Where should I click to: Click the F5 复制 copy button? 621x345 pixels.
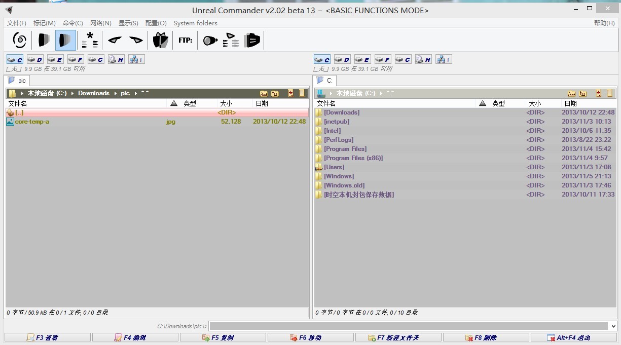click(223, 337)
